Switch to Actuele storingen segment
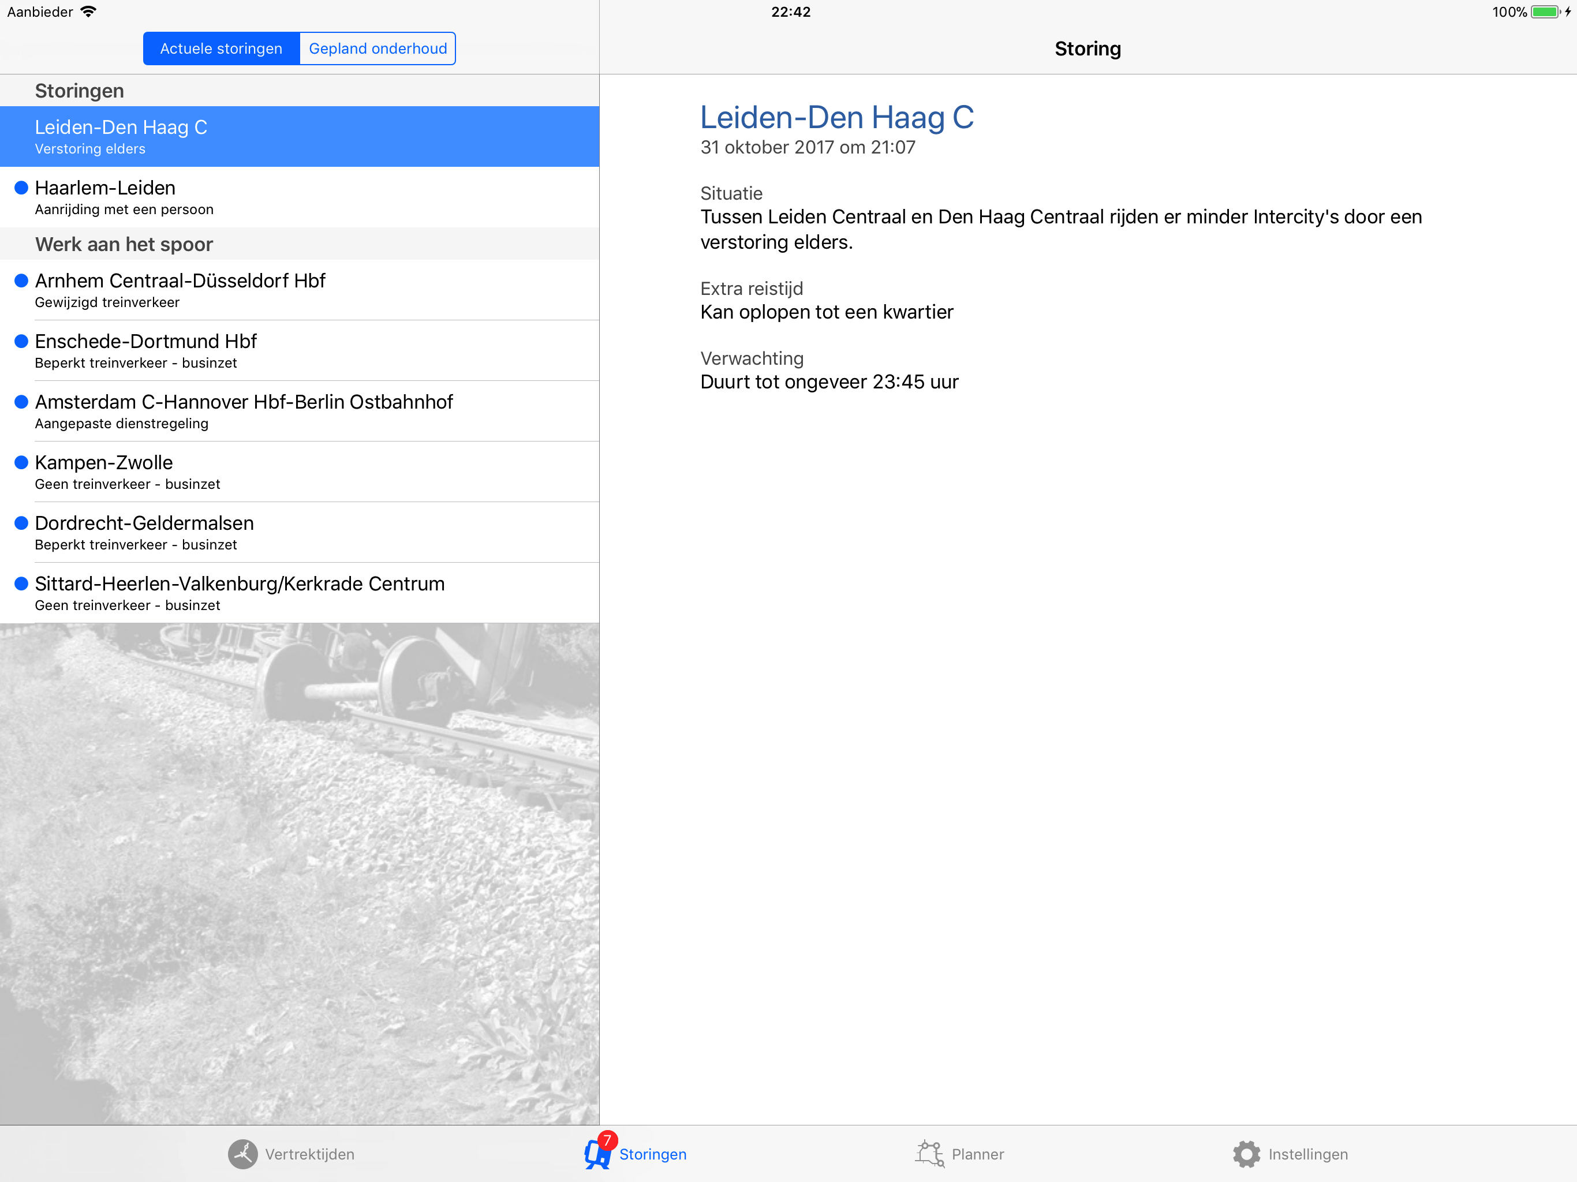This screenshot has height=1182, width=1577. click(x=221, y=48)
